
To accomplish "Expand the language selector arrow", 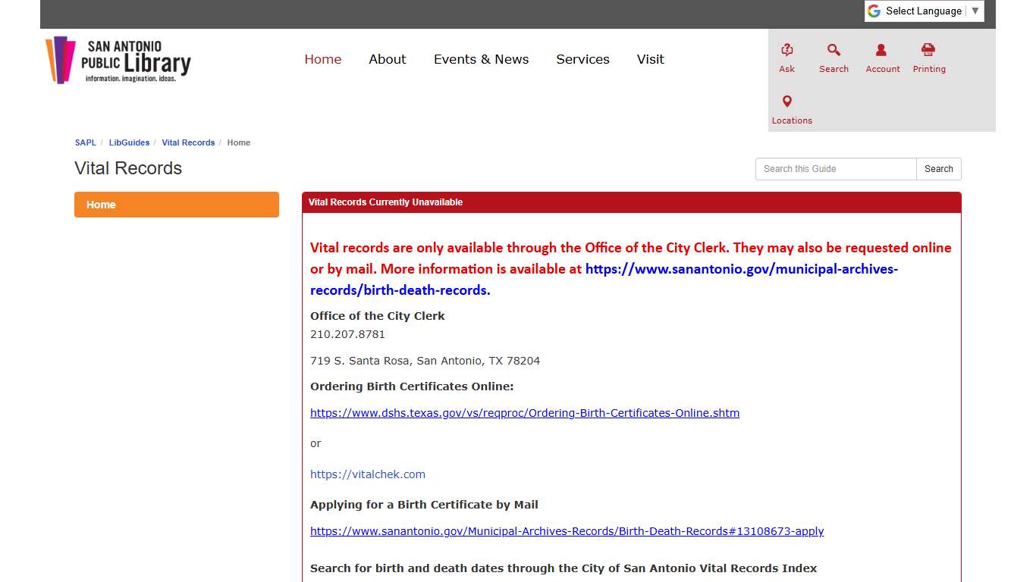I will pos(973,11).
